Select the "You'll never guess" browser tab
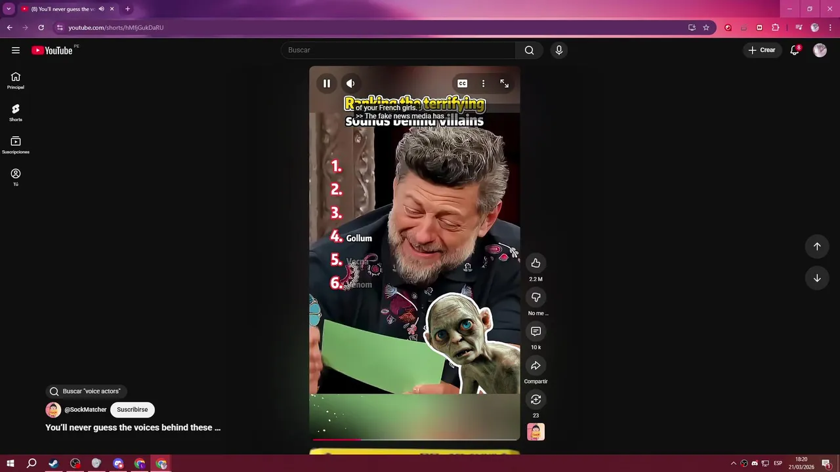Image resolution: width=840 pixels, height=472 pixels. coord(68,9)
